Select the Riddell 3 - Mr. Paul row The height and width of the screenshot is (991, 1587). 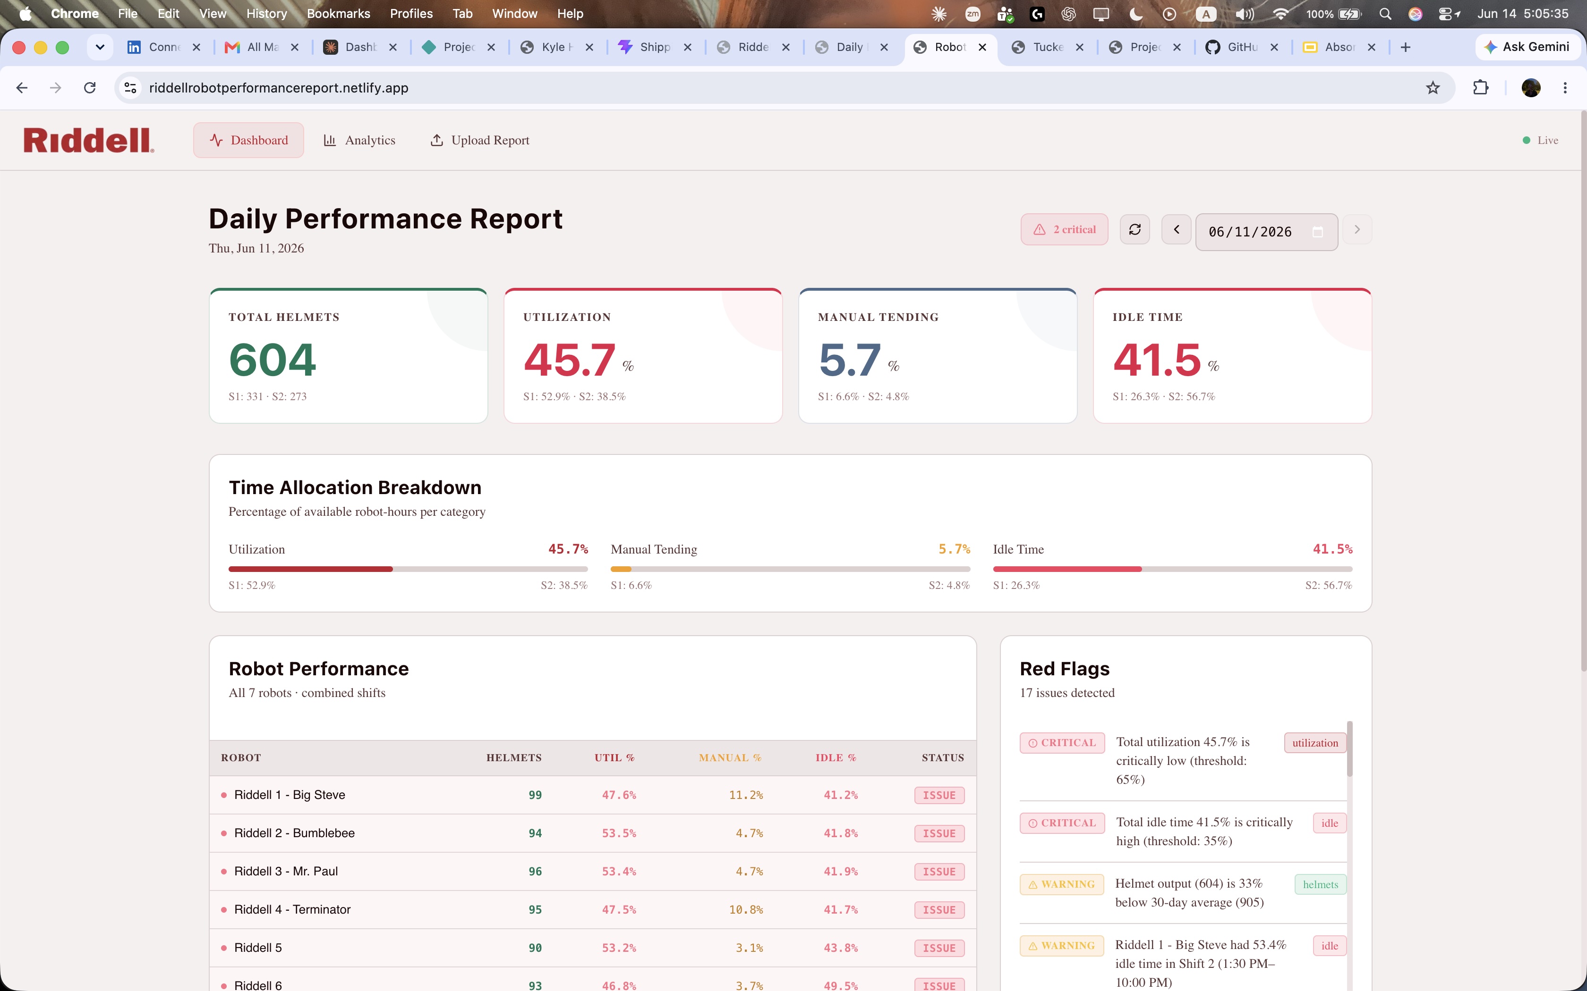pyautogui.click(x=593, y=871)
